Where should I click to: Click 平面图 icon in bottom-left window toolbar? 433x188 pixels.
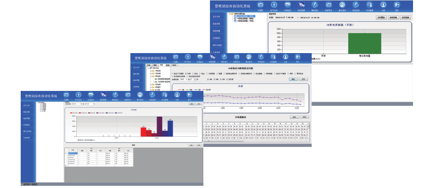[x=66, y=95]
